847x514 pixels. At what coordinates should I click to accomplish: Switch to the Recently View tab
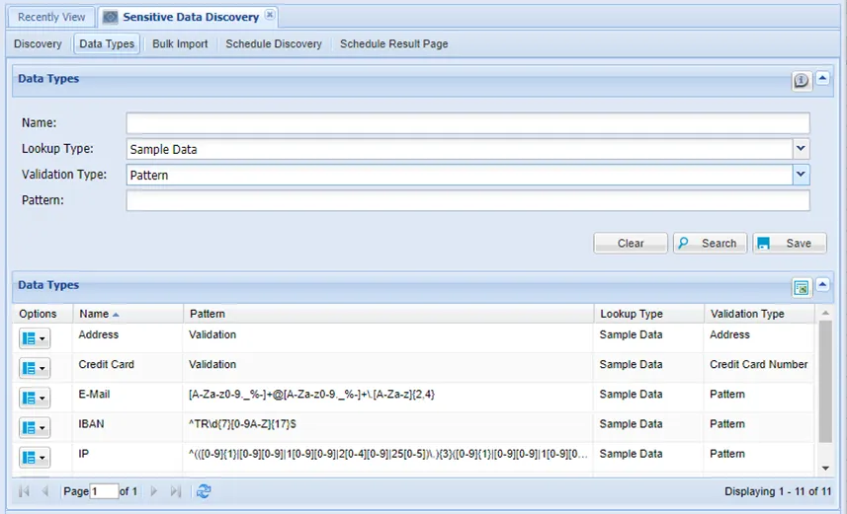[51, 17]
